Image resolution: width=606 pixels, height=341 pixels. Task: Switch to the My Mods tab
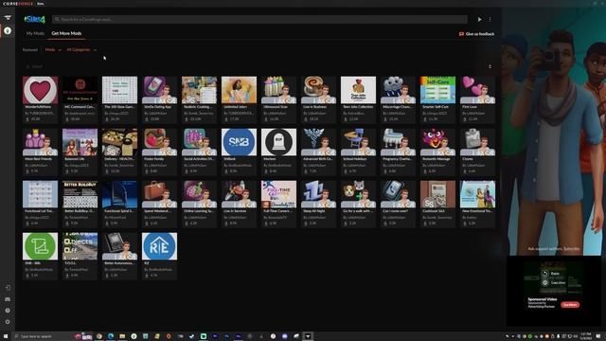pyautogui.click(x=35, y=34)
